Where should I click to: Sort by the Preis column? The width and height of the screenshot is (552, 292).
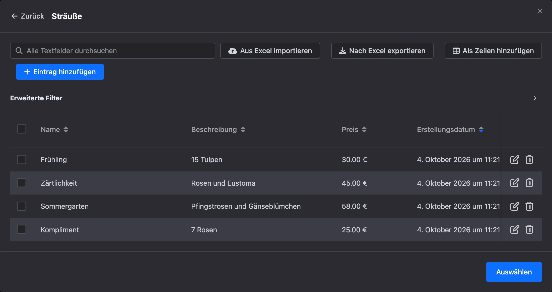click(x=354, y=129)
